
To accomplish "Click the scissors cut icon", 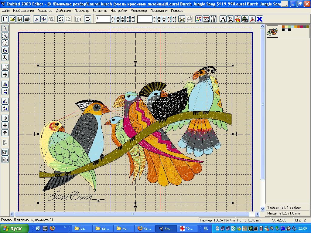I will [x=36, y=19].
